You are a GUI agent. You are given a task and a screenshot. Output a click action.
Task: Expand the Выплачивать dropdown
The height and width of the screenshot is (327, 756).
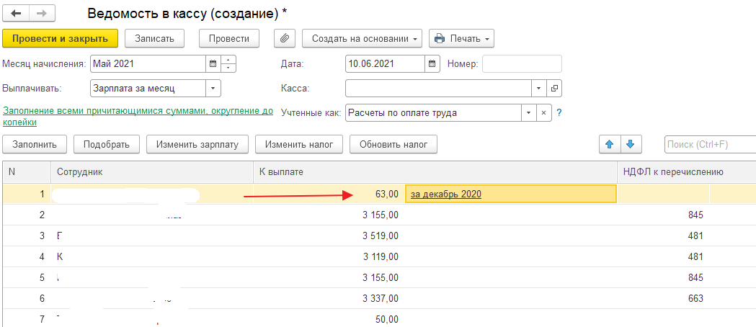click(213, 89)
